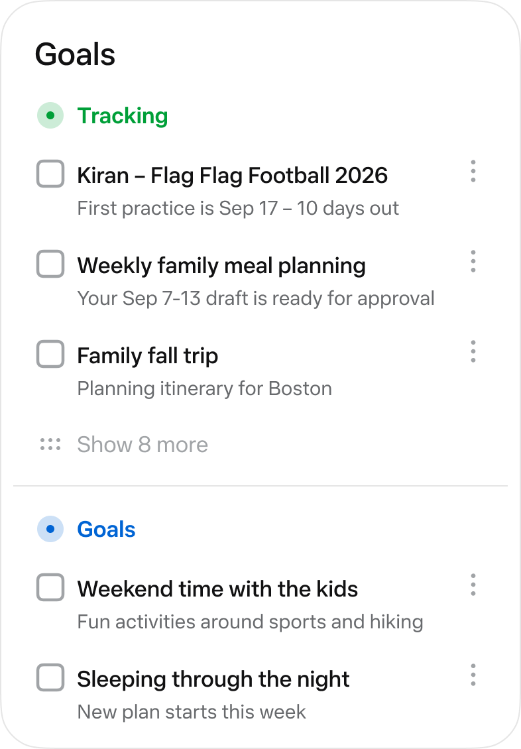The image size is (521, 749).
Task: Open the Sleeping through the night title
Action: click(213, 679)
